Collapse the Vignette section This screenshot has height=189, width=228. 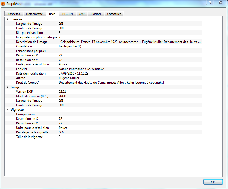coord(7,110)
